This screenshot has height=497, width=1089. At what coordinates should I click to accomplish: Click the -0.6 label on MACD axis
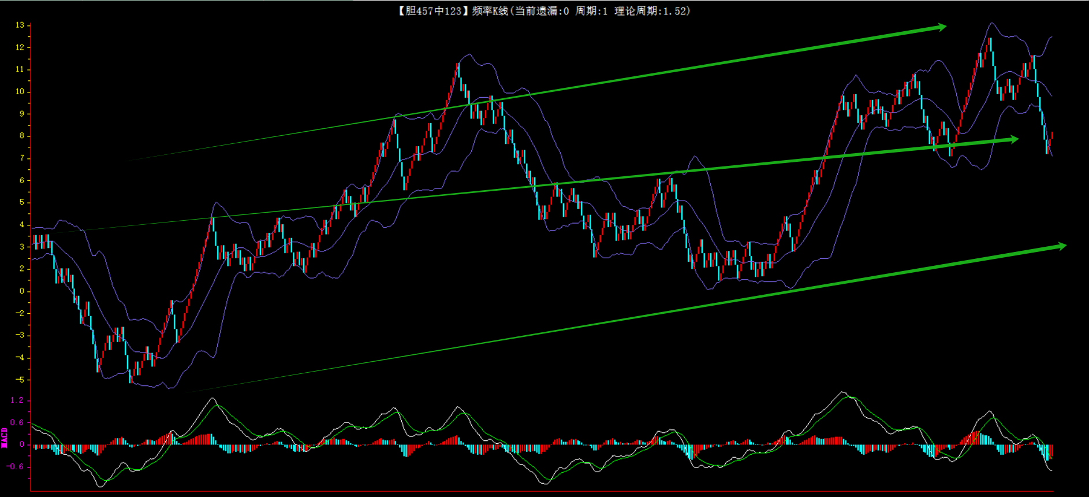click(x=15, y=466)
